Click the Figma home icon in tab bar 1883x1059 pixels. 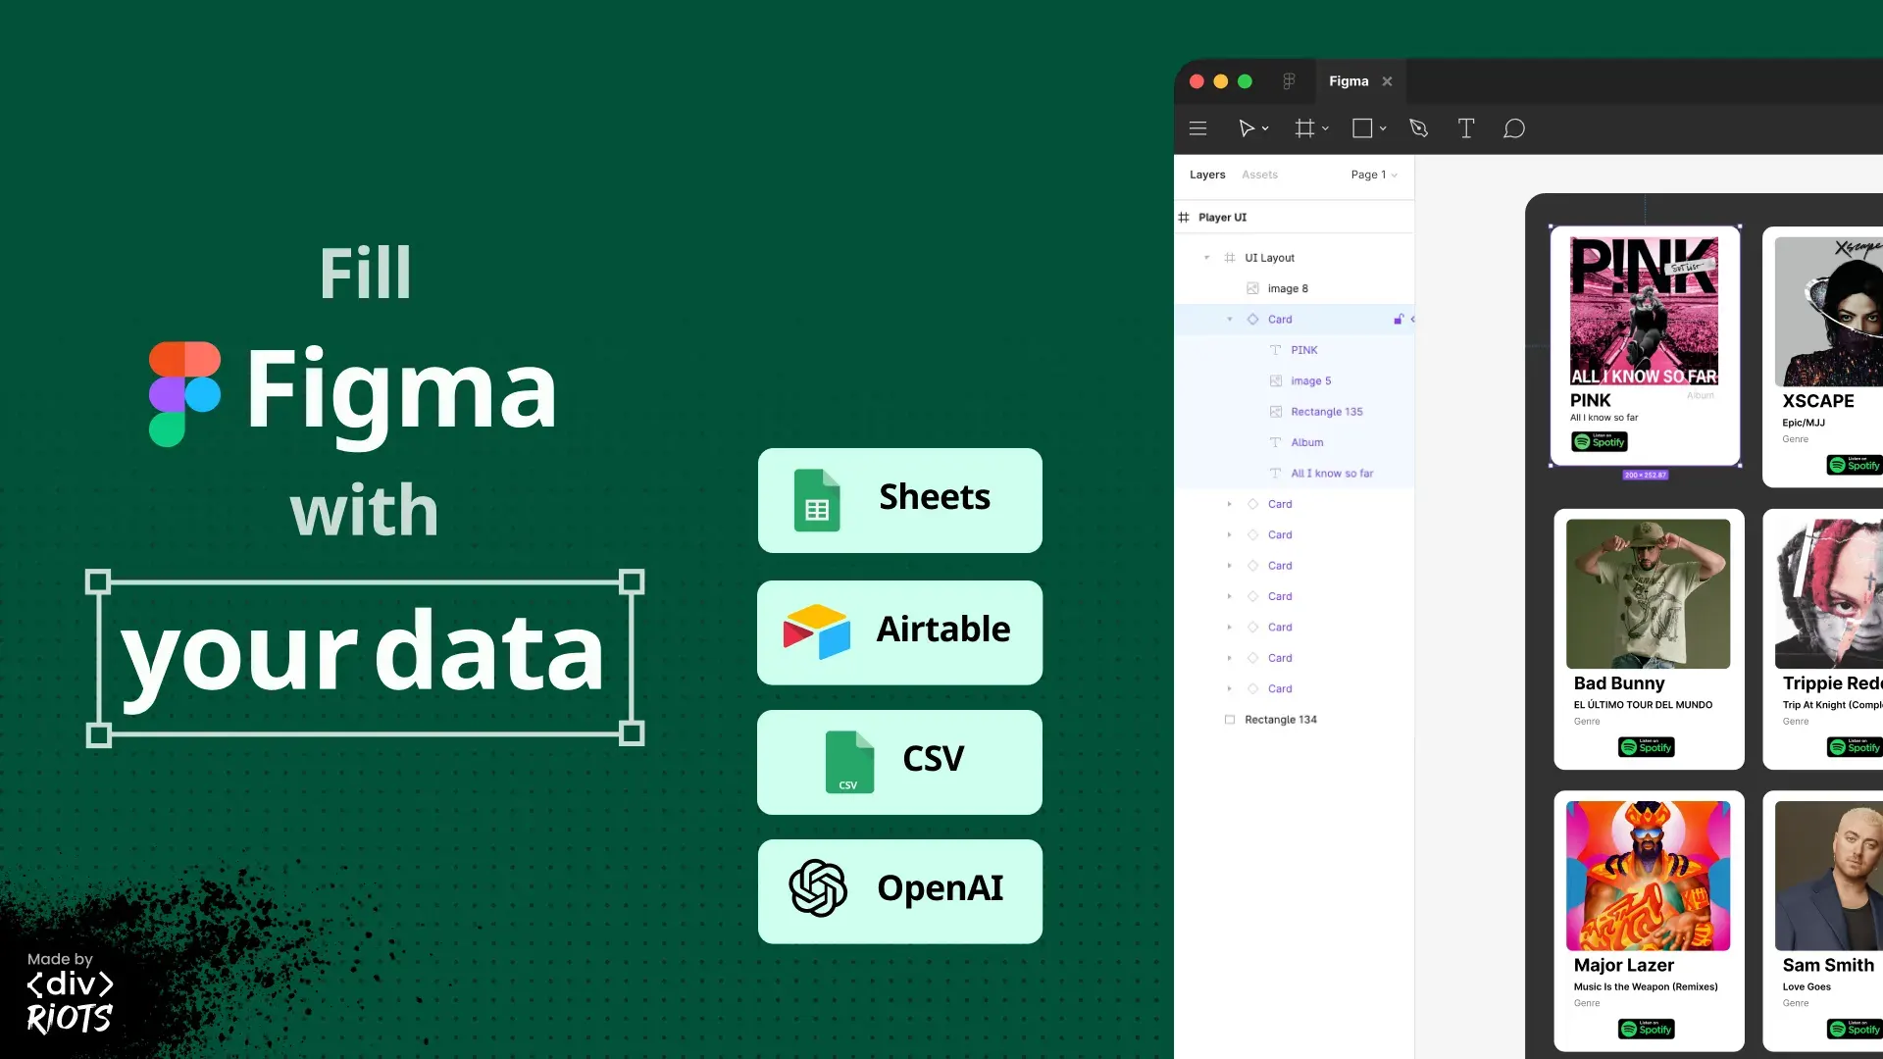1289,81
